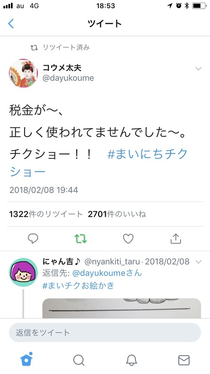The width and height of the screenshot is (210, 374).
Task: Toggle the green retweet icon
Action: (x=80, y=239)
